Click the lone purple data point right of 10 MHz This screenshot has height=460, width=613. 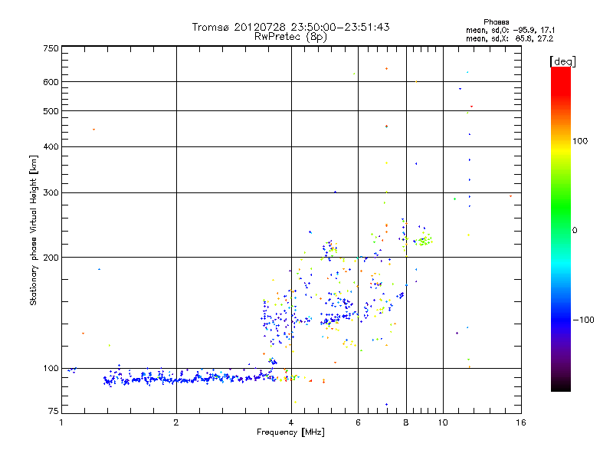tap(457, 333)
